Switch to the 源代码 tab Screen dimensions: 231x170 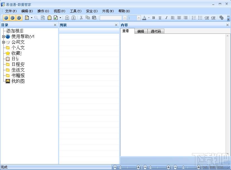156,31
